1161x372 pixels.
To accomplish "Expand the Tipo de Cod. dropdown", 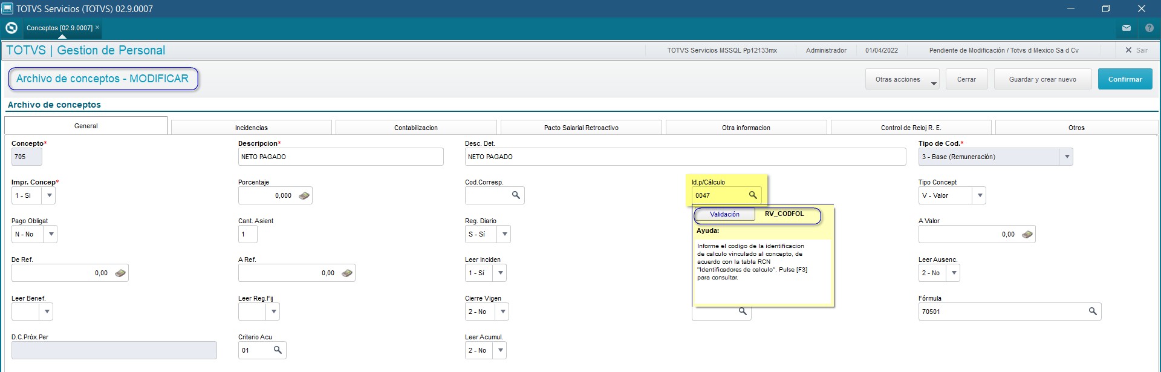I will [x=1067, y=157].
